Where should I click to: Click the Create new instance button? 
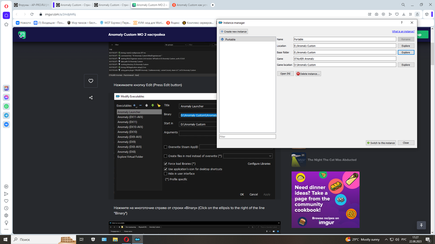pyautogui.click(x=234, y=32)
